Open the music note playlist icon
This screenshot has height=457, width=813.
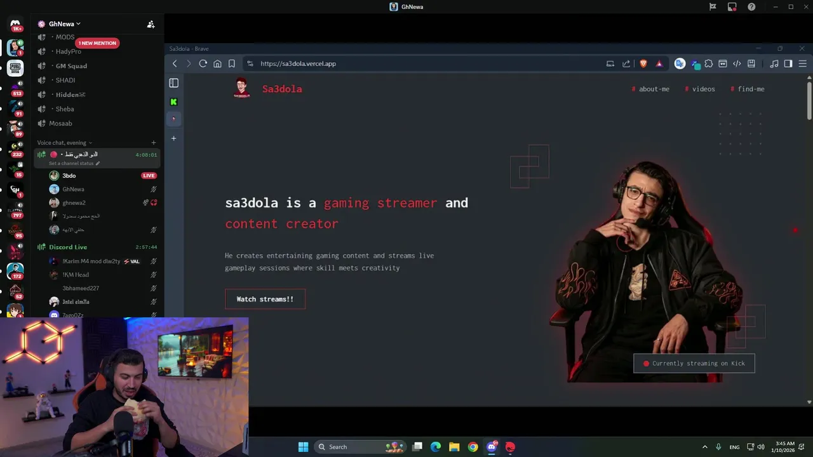click(x=774, y=63)
